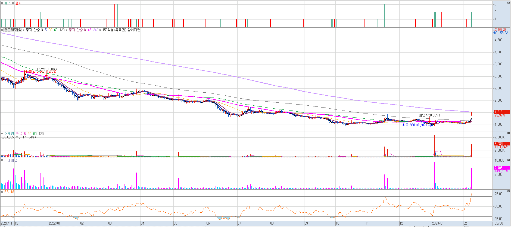Click the 29.97% change label

pos(500,115)
